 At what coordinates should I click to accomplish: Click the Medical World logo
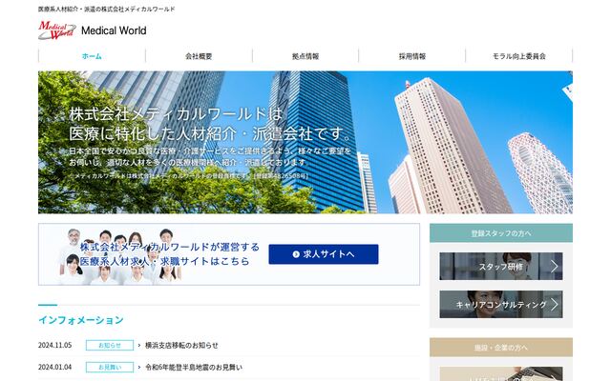[57, 30]
